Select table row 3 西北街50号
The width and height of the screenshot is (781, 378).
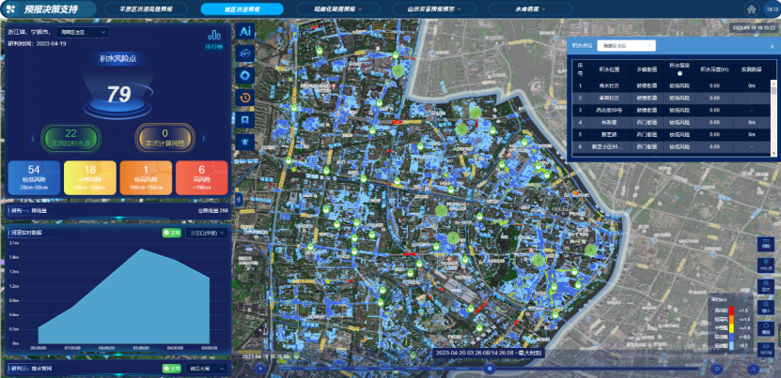[x=672, y=110]
